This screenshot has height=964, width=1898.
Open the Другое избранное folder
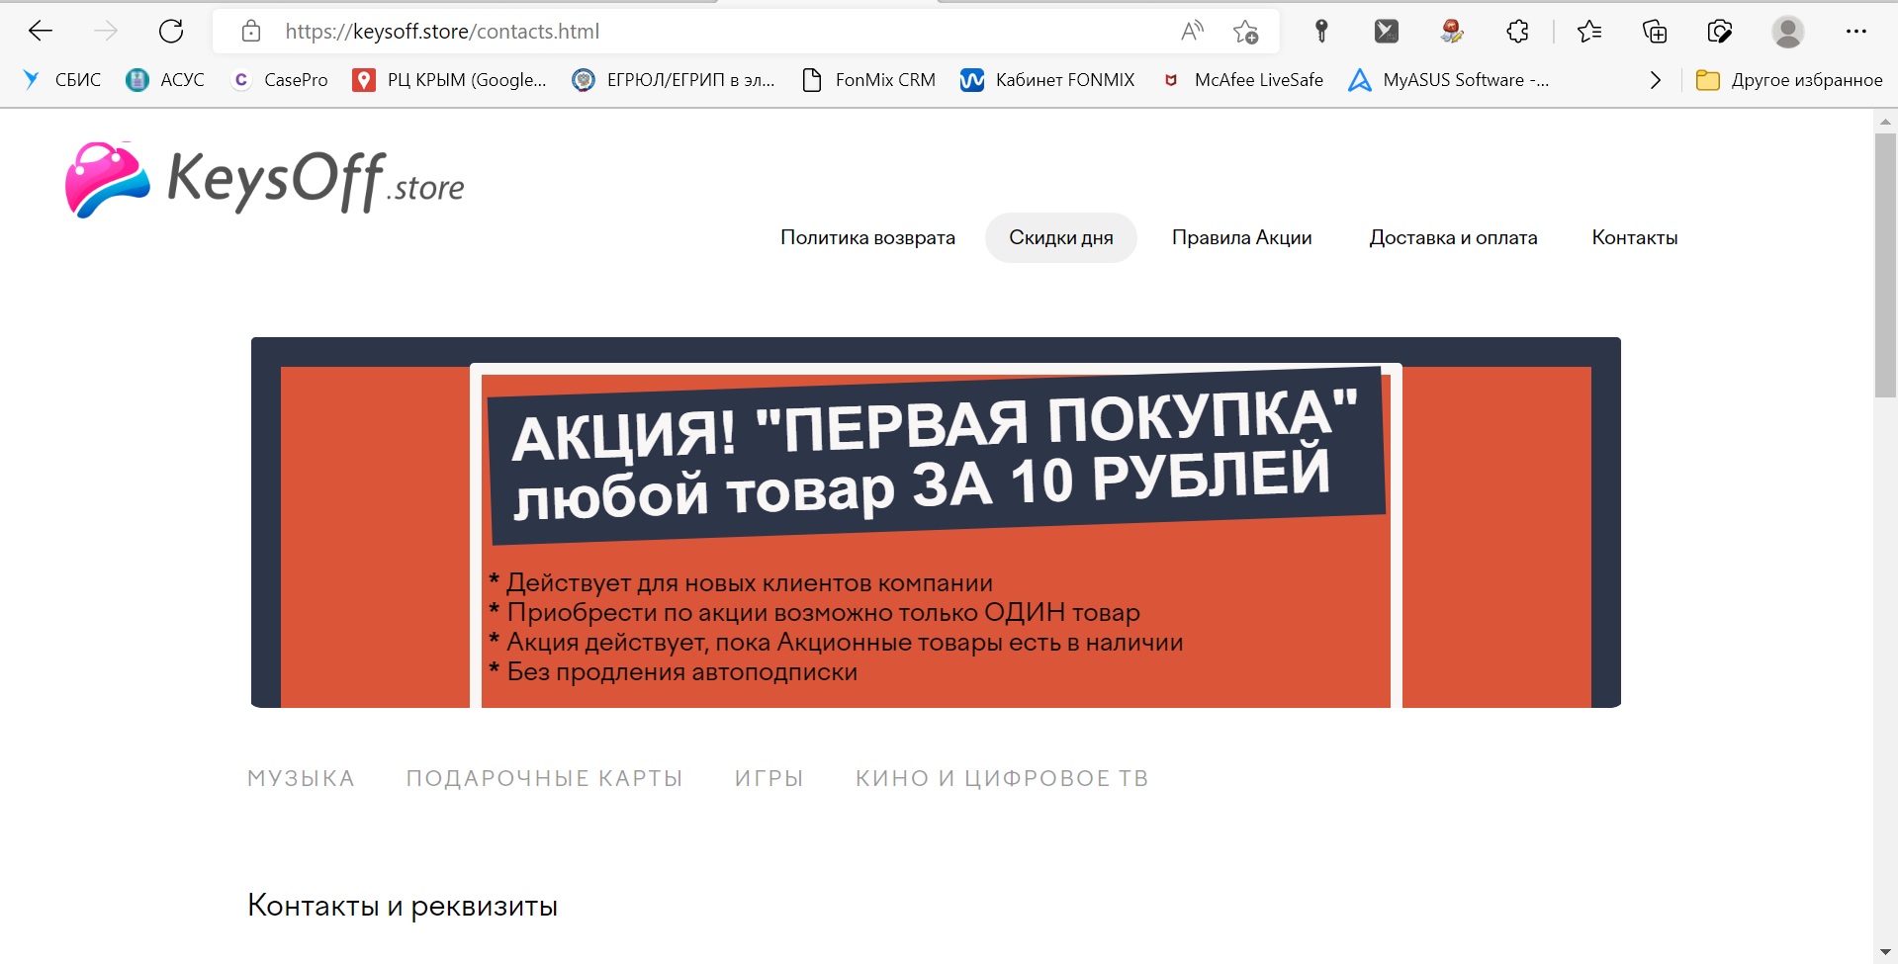[1789, 80]
